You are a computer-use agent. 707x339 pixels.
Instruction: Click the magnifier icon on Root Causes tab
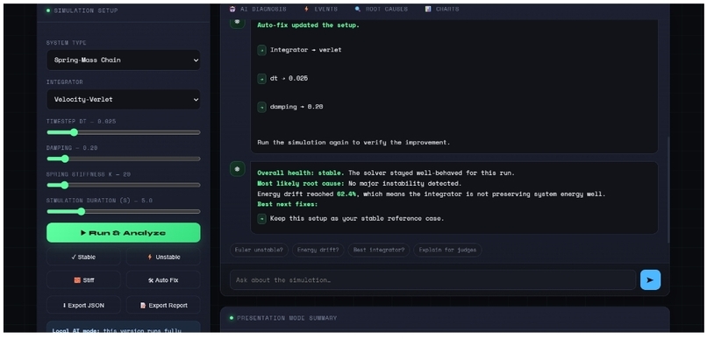click(x=358, y=9)
